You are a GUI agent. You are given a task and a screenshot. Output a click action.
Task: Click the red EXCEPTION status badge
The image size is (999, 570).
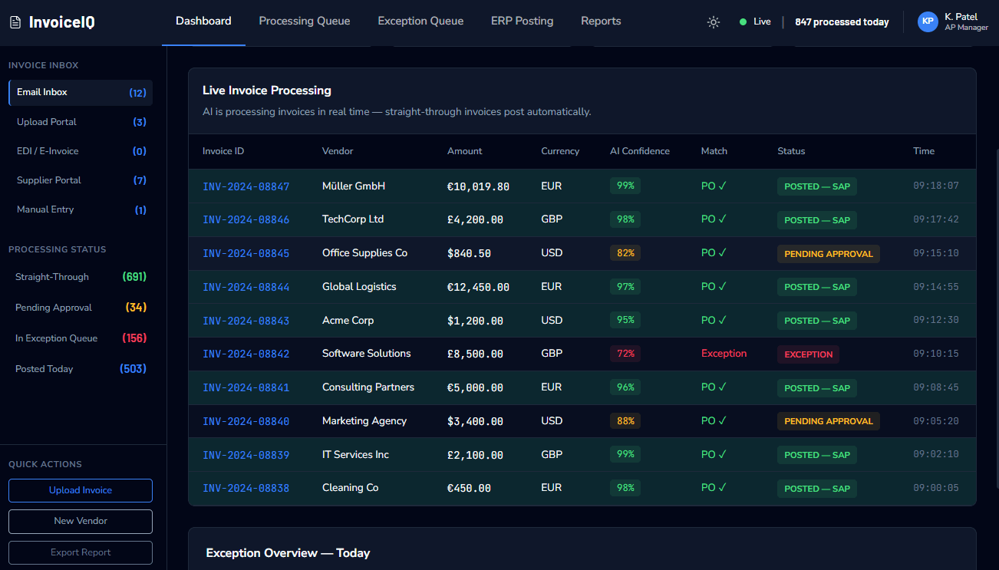pyautogui.click(x=809, y=354)
